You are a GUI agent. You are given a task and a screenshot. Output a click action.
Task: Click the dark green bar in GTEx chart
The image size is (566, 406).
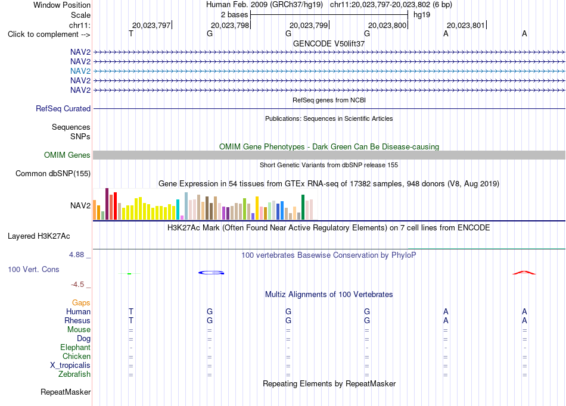point(303,207)
